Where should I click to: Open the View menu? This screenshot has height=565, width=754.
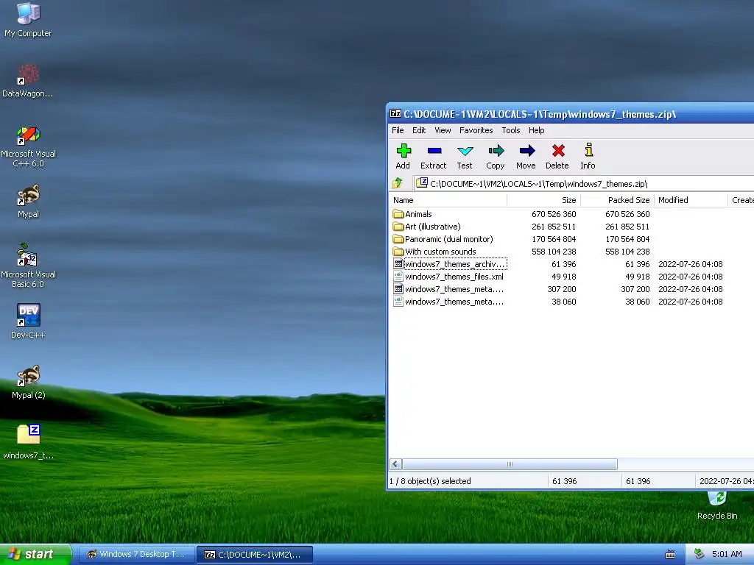[x=443, y=130]
